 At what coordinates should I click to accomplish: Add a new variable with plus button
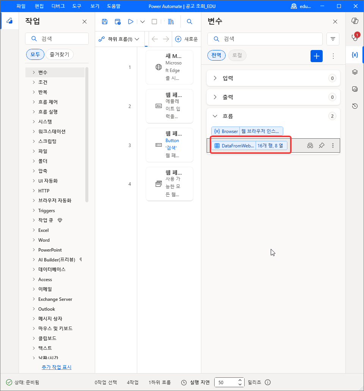[317, 56]
